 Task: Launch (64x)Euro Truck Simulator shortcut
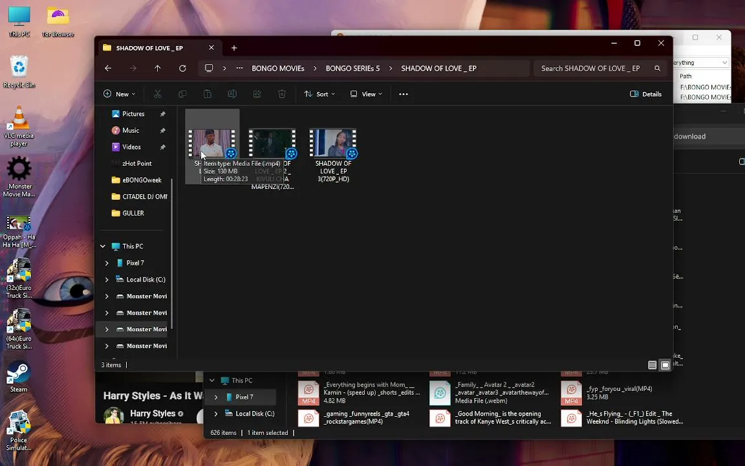click(19, 329)
